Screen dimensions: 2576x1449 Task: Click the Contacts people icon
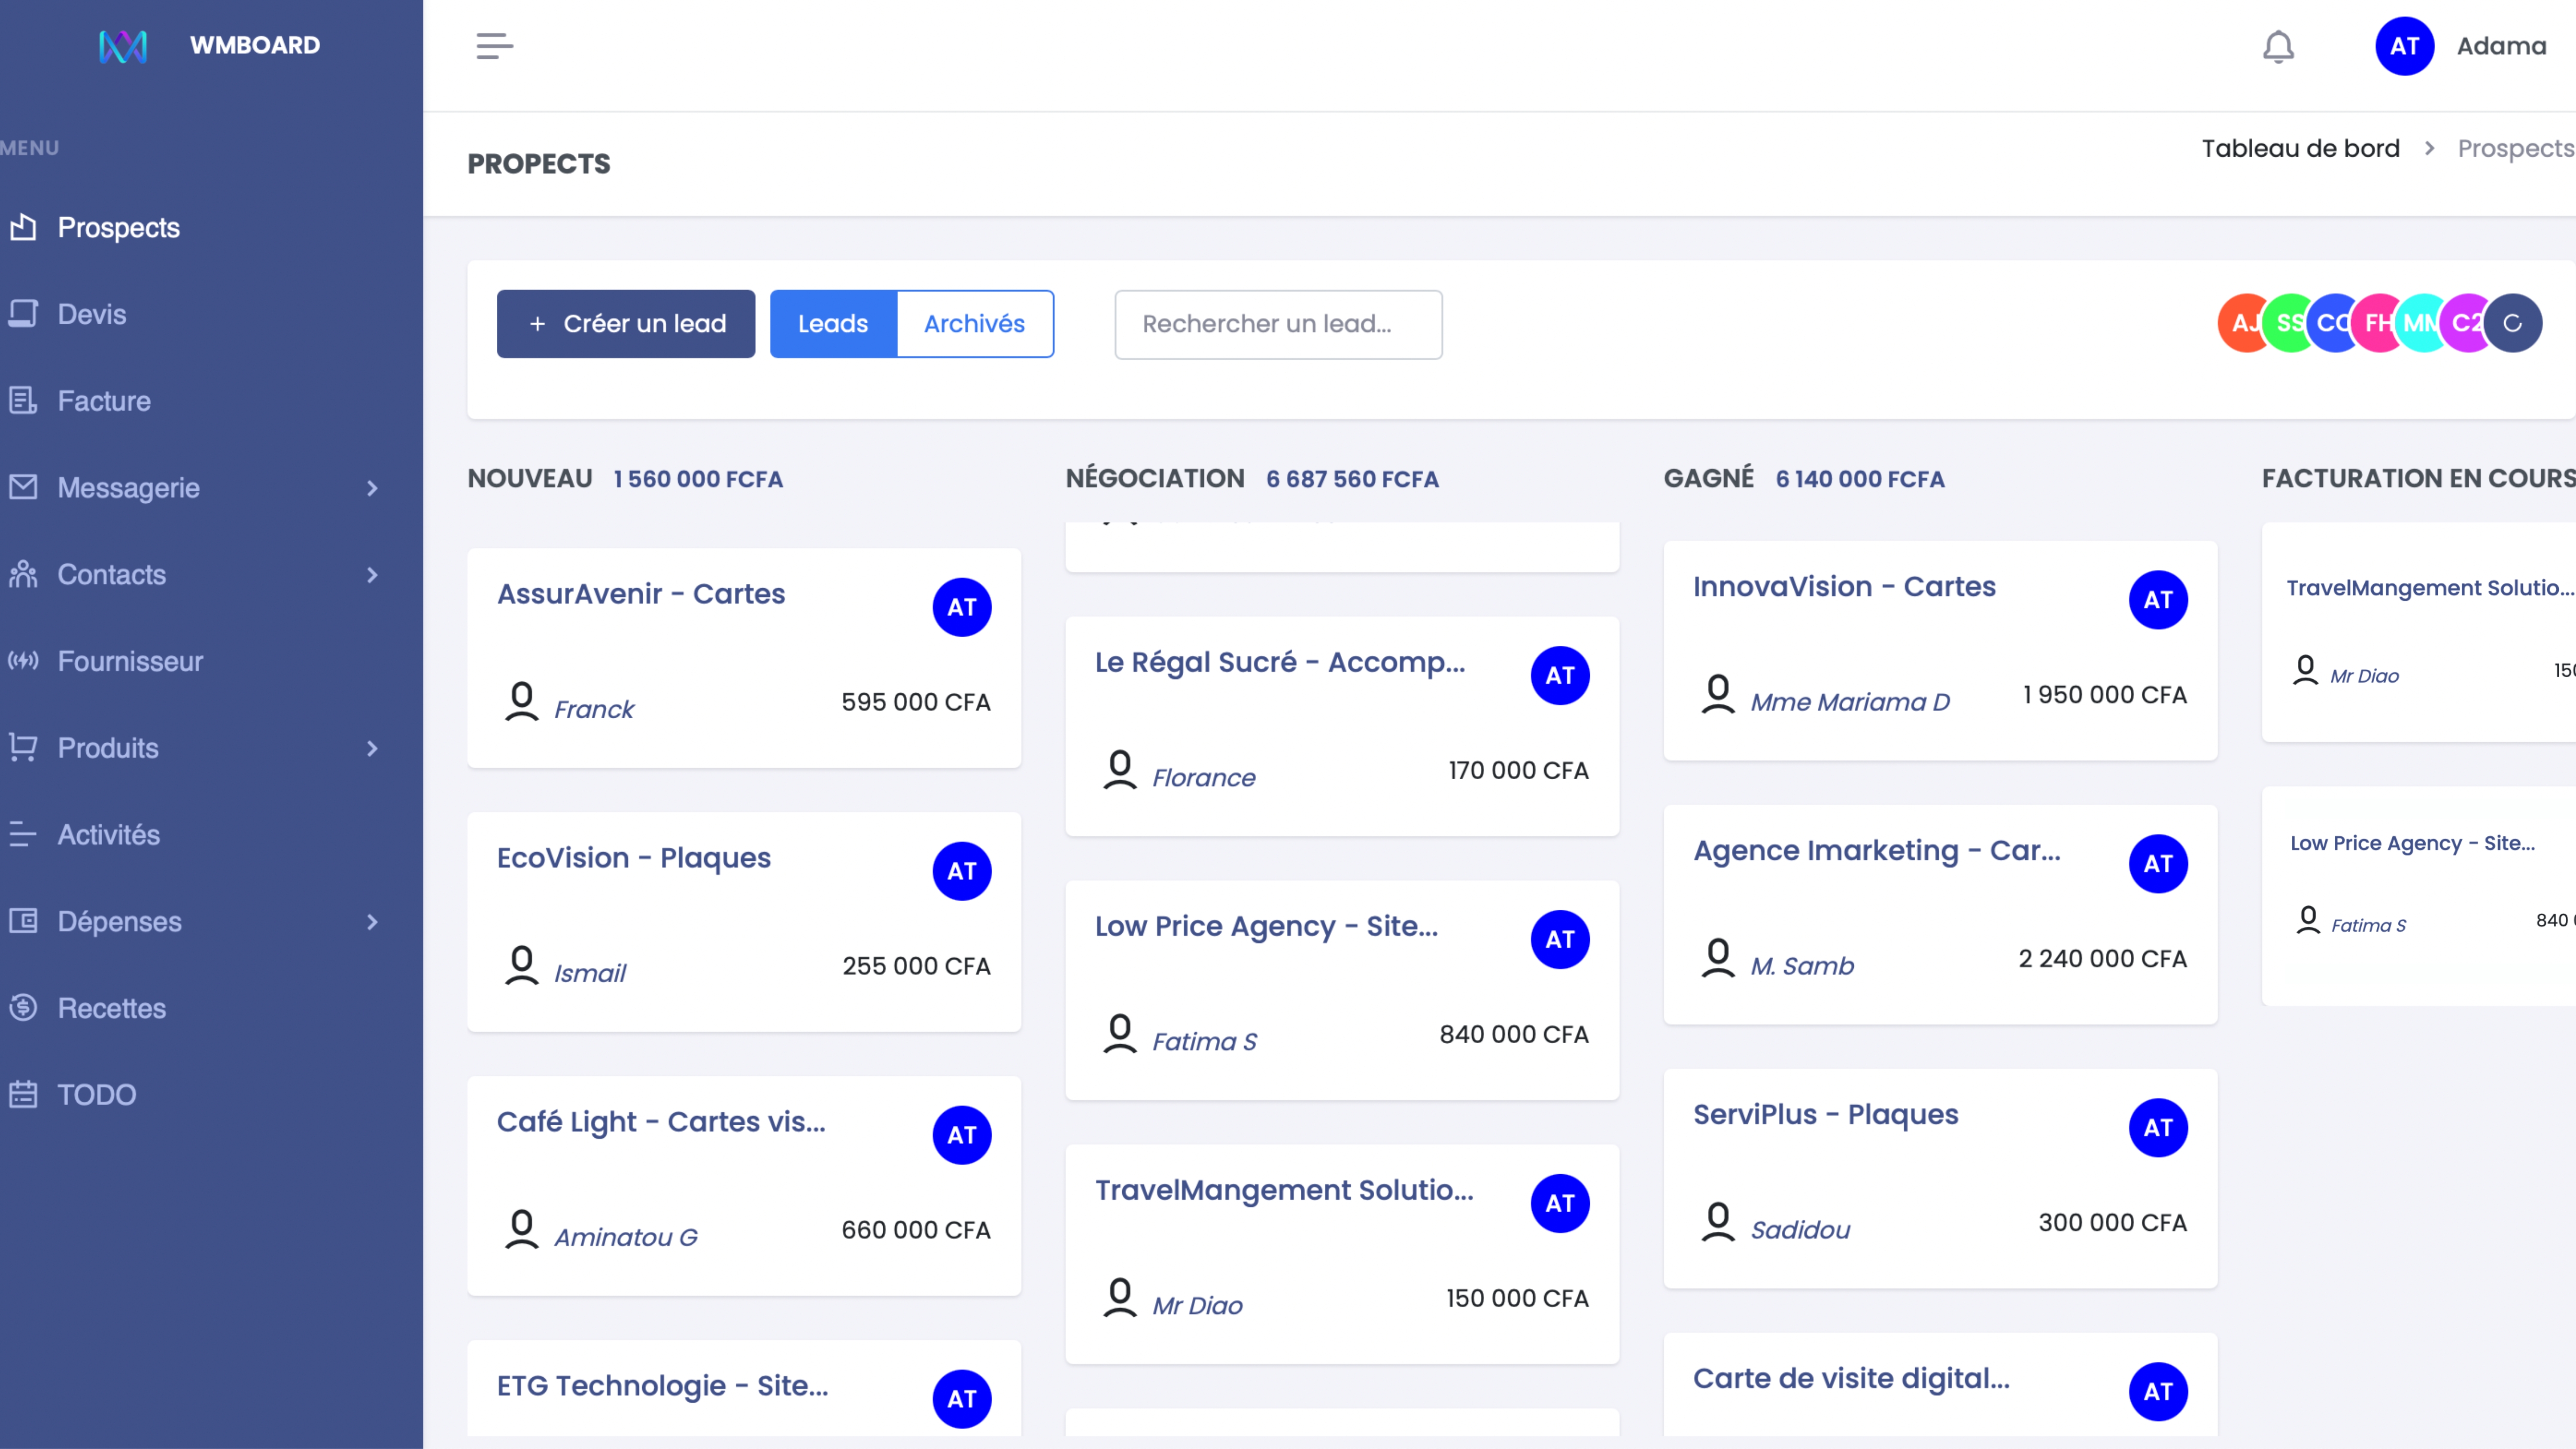click(x=23, y=574)
